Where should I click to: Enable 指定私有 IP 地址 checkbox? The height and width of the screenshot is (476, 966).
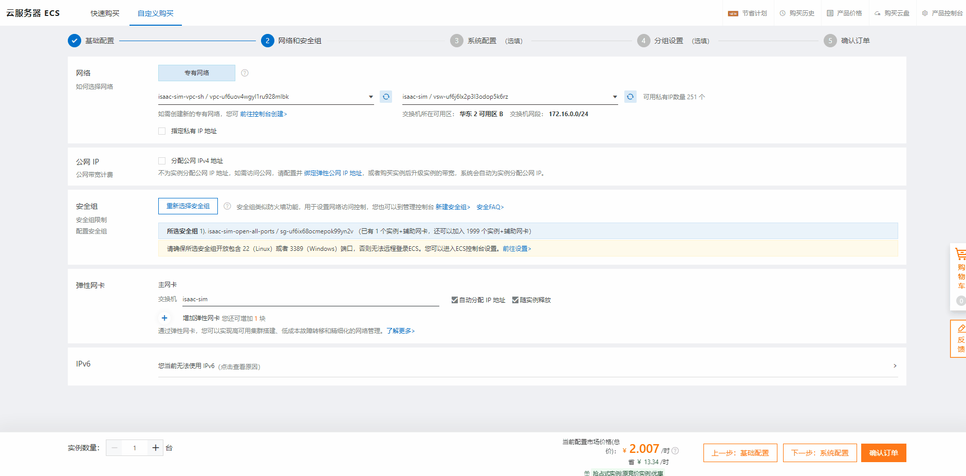pyautogui.click(x=162, y=131)
